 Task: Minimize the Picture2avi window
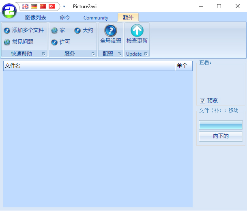201,6
